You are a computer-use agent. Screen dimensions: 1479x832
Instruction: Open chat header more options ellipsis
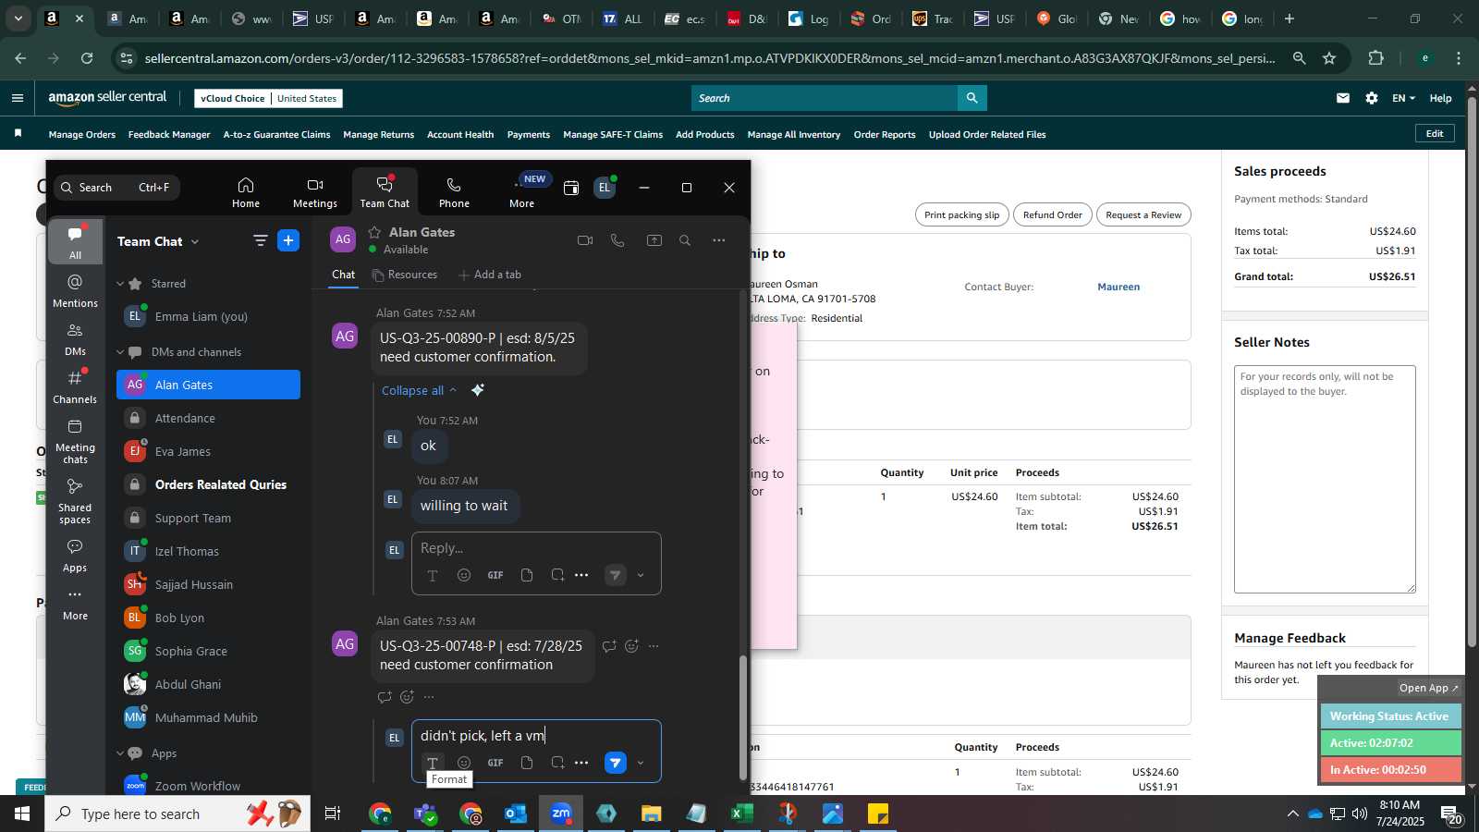(718, 240)
